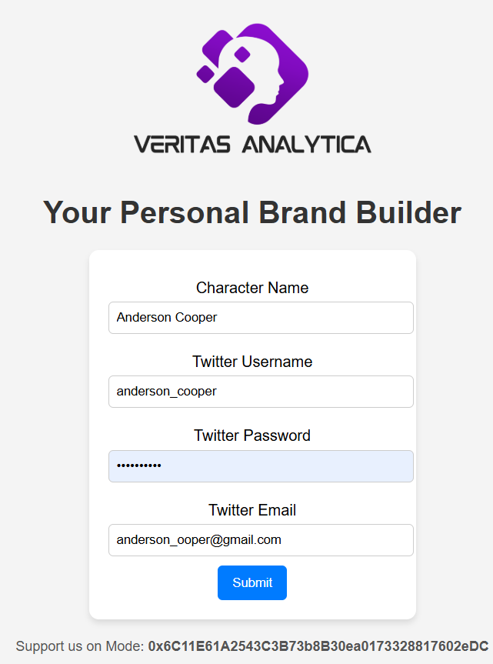Click the small top diamond in the logo
This screenshot has width=493, height=664.
tap(242, 54)
